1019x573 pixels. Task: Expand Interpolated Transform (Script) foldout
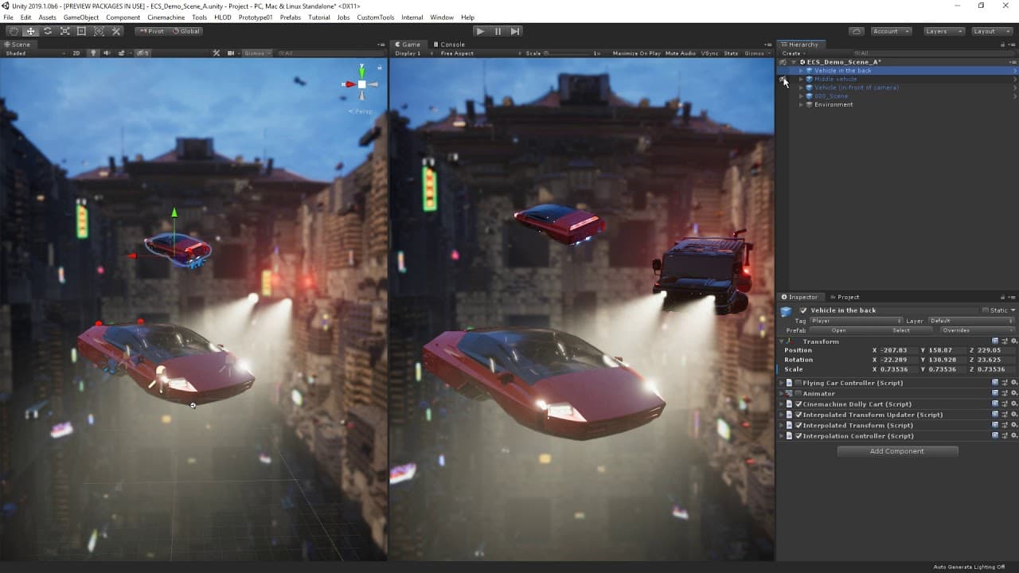click(x=781, y=426)
